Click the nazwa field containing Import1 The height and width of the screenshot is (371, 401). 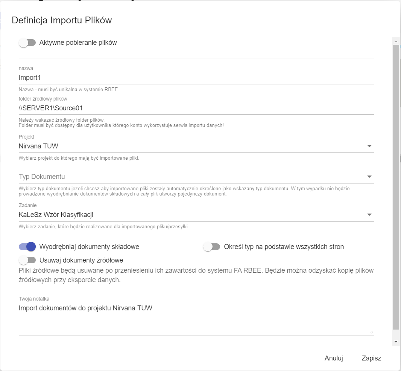[x=150, y=78]
